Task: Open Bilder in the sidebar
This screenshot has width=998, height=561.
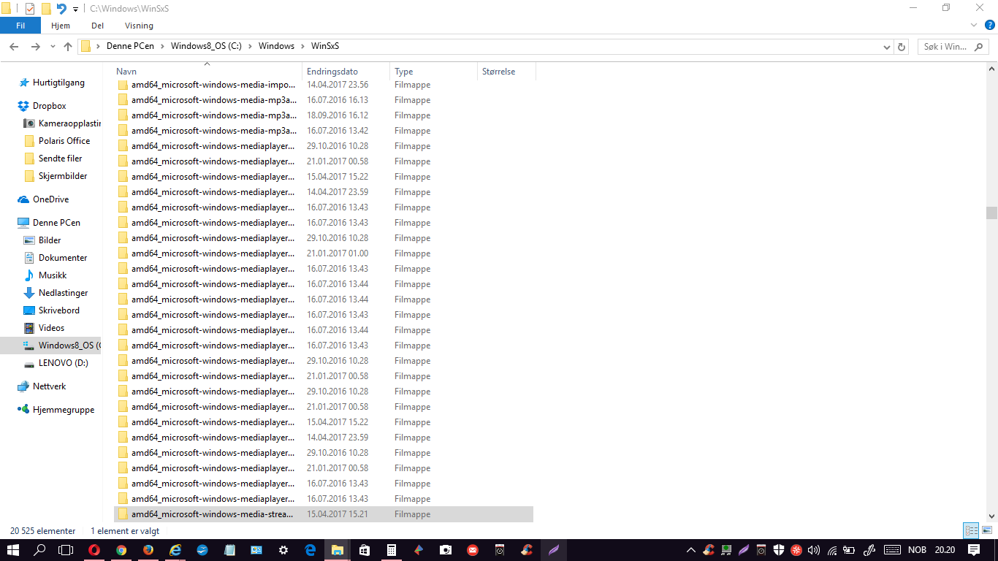Action: pos(42,240)
